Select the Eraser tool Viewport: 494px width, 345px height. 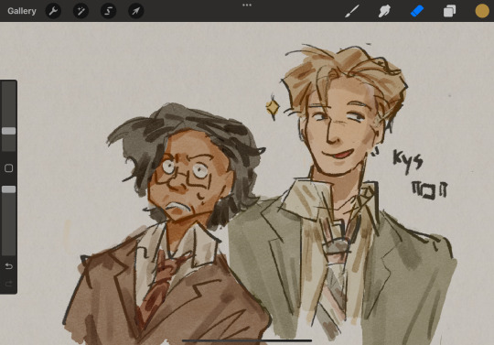tap(417, 11)
